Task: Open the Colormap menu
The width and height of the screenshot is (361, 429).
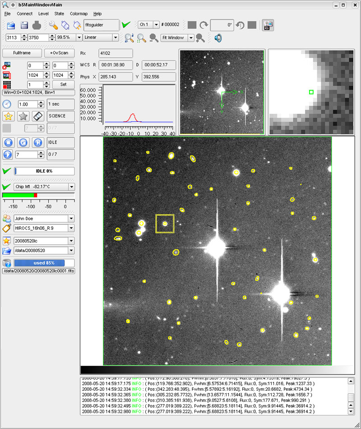Action: (79, 14)
